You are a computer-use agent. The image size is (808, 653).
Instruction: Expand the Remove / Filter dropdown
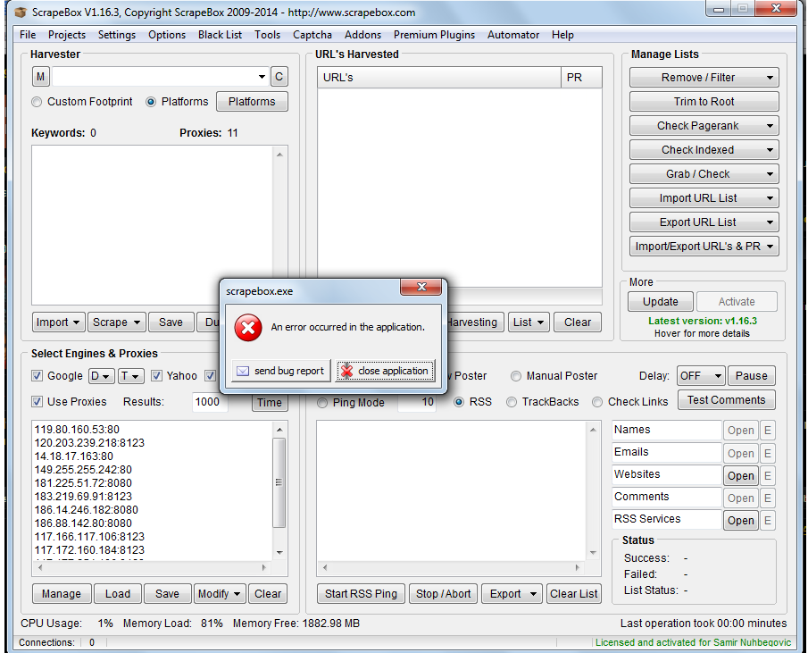(x=770, y=78)
